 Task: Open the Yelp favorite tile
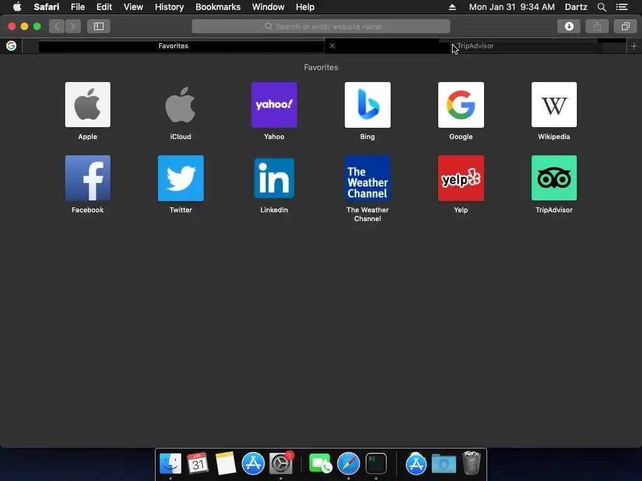point(461,178)
